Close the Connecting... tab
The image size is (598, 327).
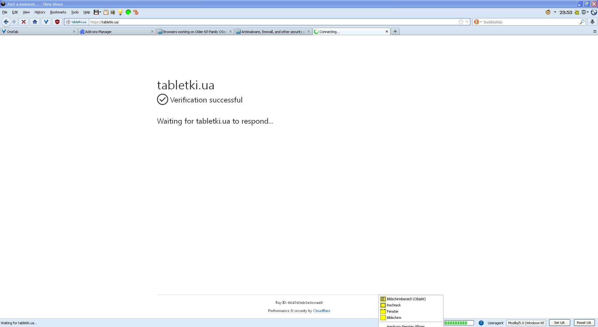[387, 31]
